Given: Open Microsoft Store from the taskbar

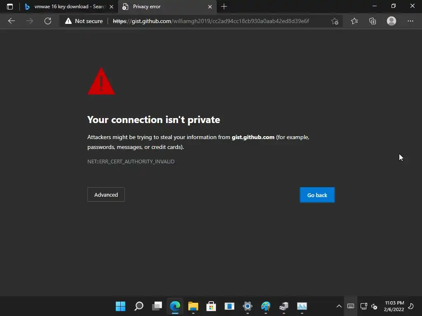Looking at the screenshot, I should point(211,306).
